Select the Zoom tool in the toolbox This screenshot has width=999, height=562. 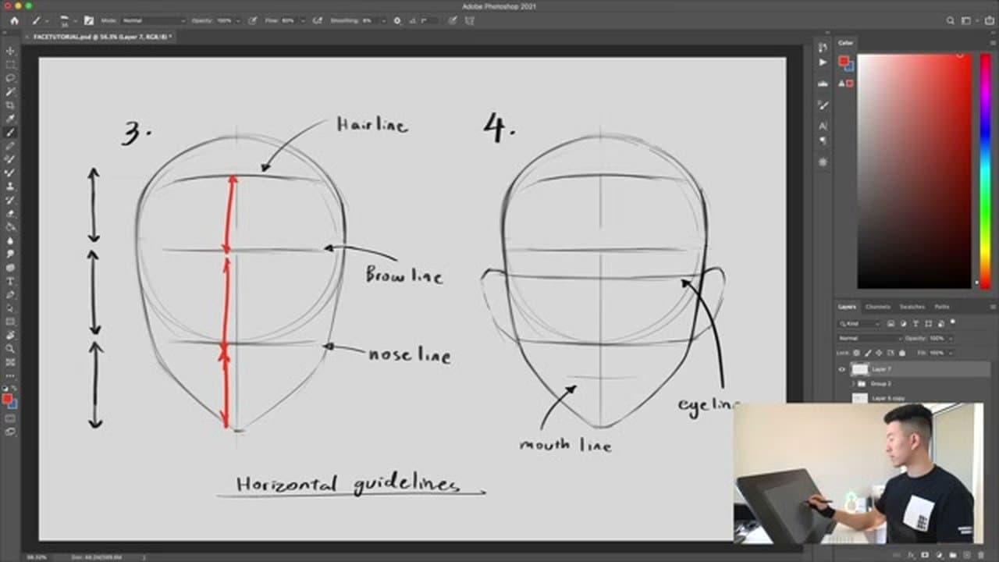(x=10, y=349)
